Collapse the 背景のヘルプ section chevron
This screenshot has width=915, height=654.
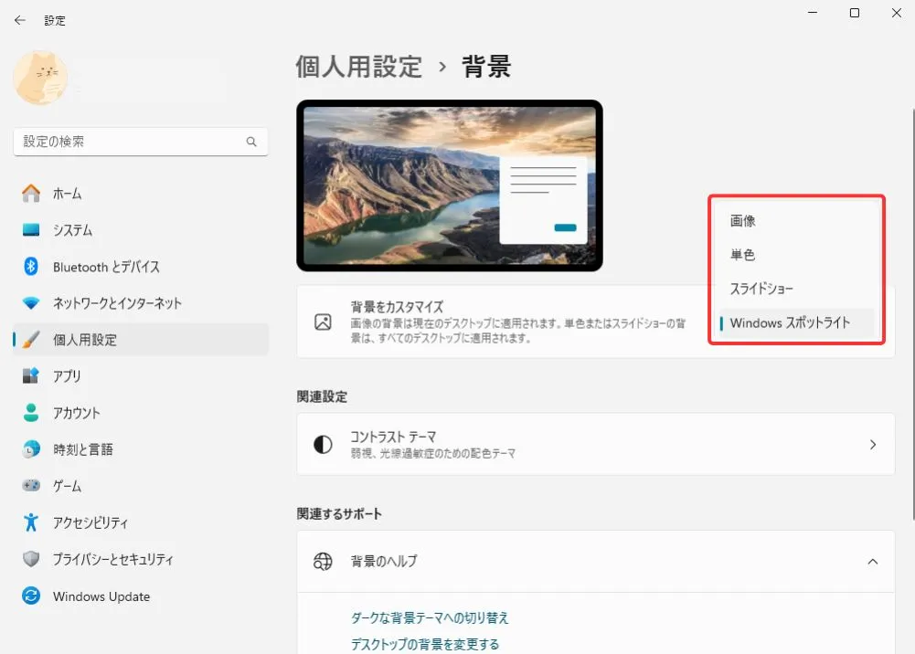click(872, 562)
